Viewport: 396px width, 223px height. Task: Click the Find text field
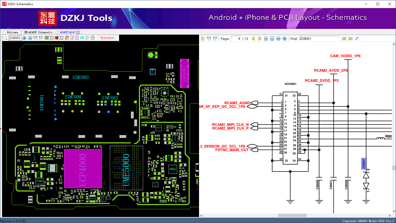point(320,39)
